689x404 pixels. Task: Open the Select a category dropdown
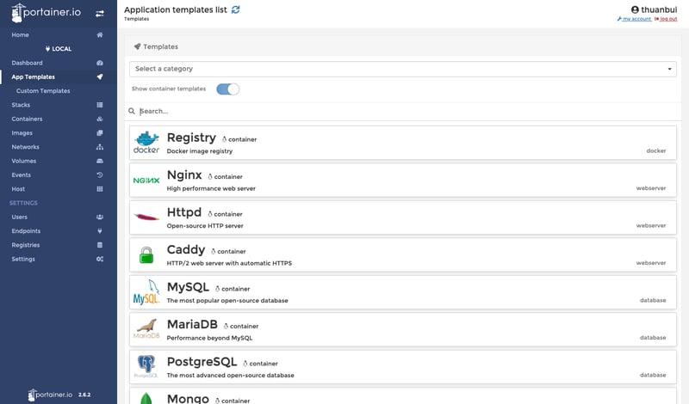403,69
